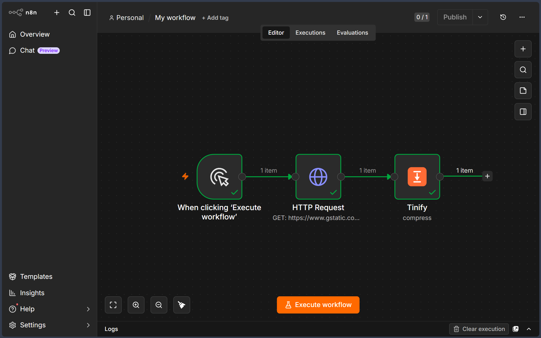
Task: Expand the Help submenu chevron
Action: tap(88, 309)
